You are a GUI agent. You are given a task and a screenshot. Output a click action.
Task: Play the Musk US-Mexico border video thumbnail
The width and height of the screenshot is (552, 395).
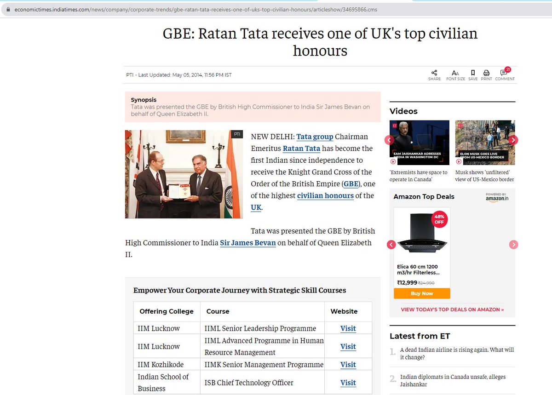click(485, 143)
